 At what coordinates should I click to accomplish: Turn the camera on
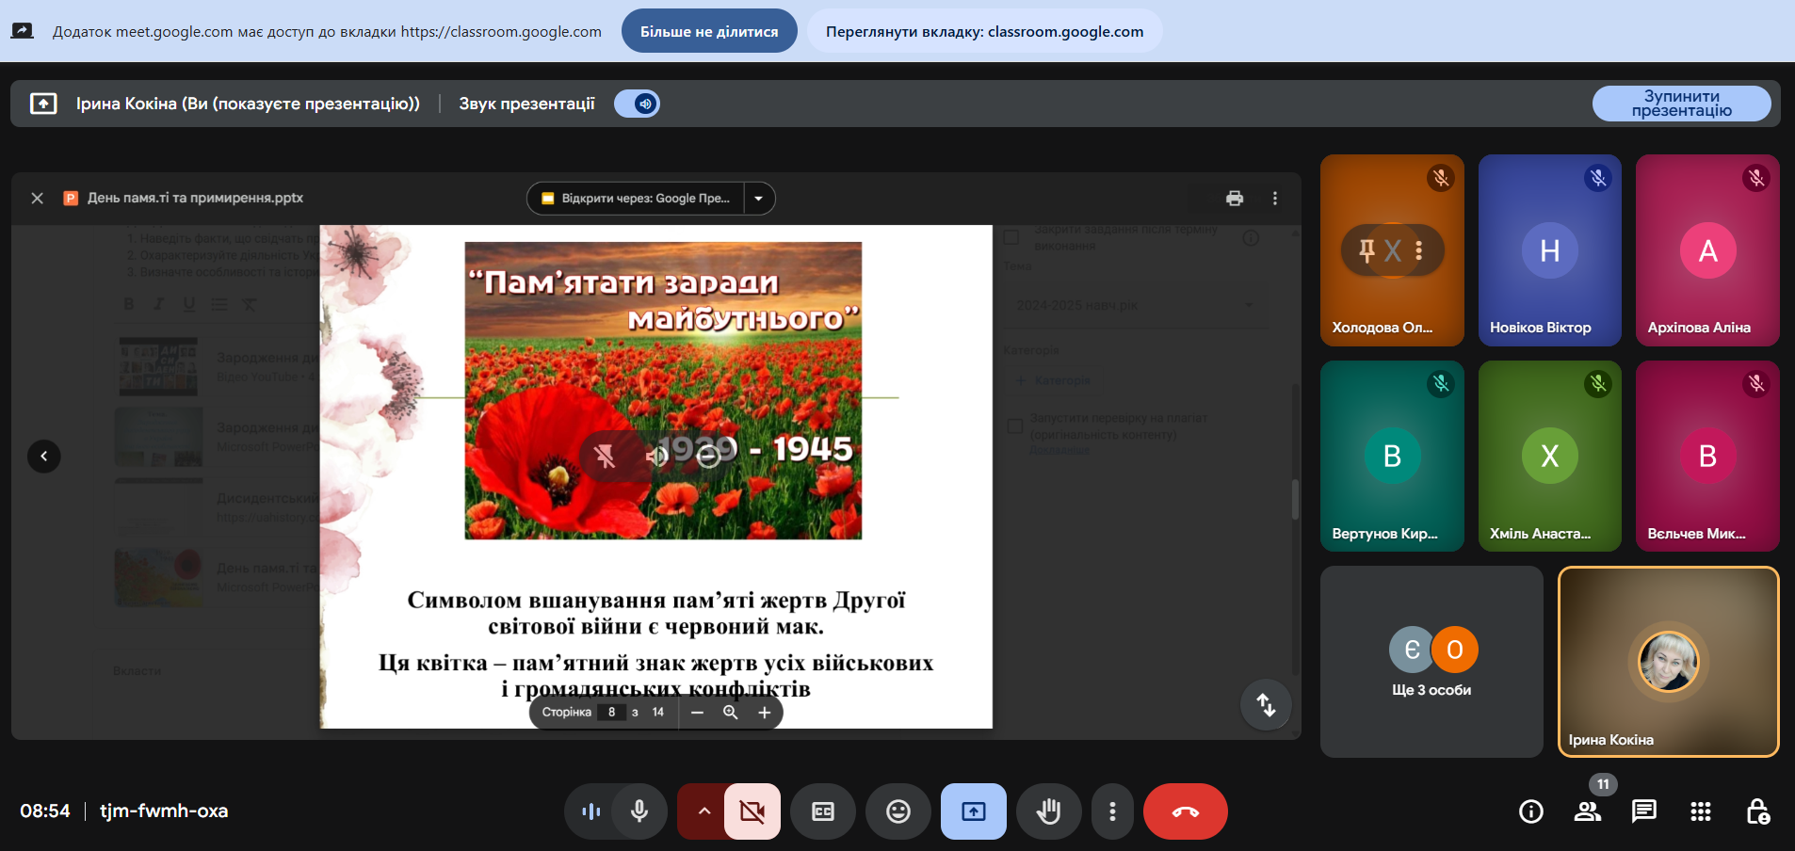coord(752,811)
